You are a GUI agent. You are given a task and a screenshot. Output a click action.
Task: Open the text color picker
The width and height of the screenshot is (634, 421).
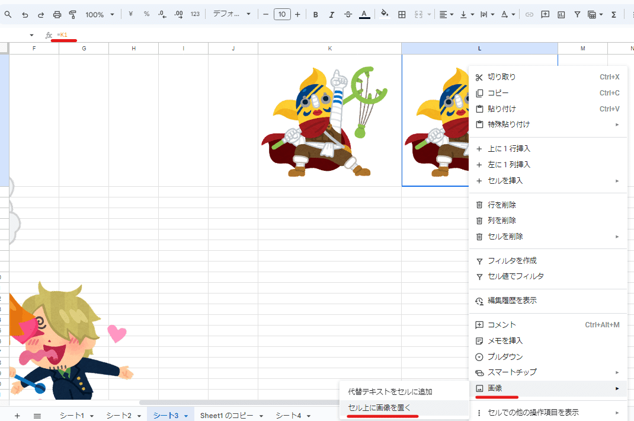tap(364, 15)
